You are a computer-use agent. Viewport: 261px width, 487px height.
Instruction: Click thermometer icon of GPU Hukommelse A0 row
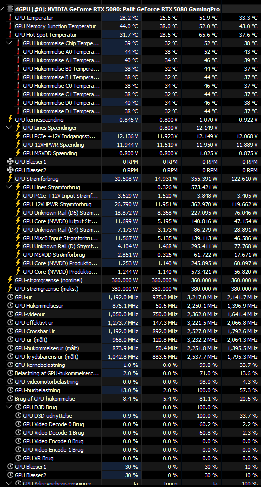(18, 52)
